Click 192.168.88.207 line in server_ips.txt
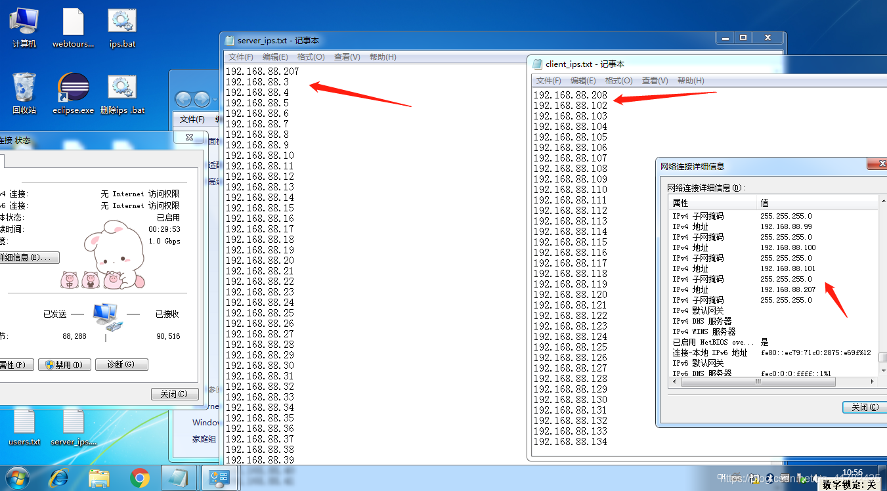This screenshot has height=491, width=887. tap(262, 71)
